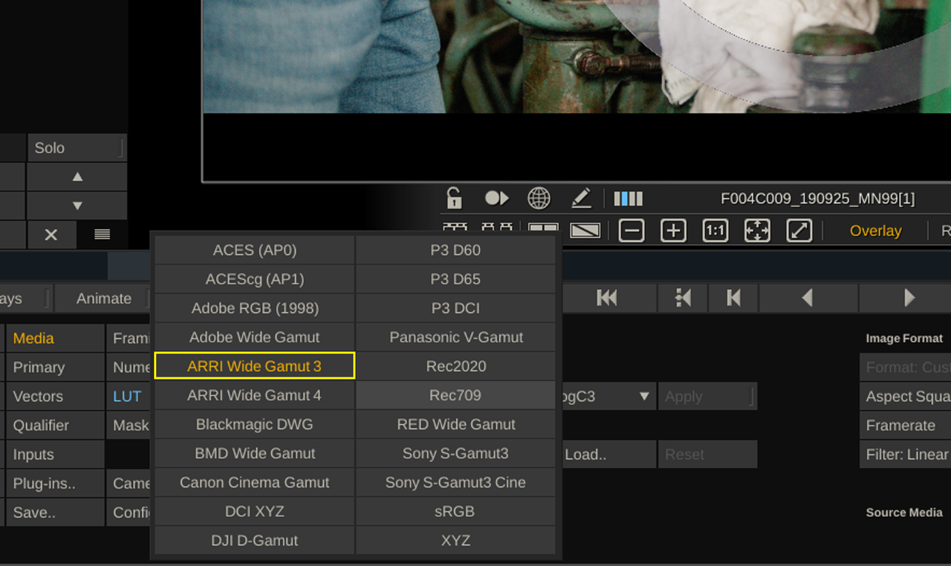Select ARRI Wide Gamut 4

click(255, 395)
